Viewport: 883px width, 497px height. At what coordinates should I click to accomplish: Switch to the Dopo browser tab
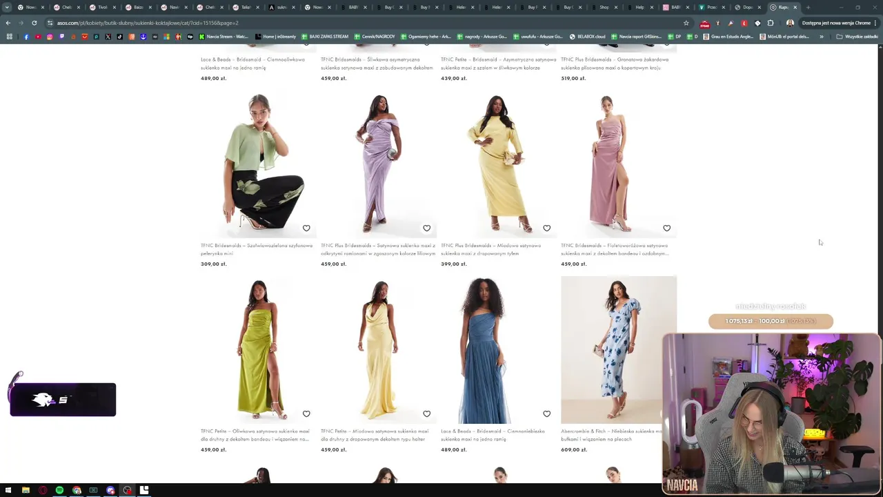747,7
